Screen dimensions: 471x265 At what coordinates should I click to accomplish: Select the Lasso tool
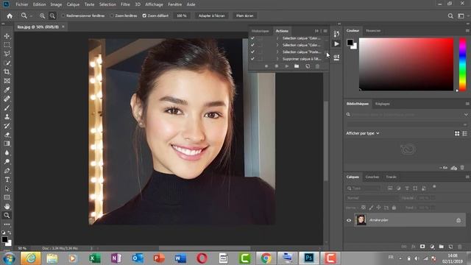point(7,54)
